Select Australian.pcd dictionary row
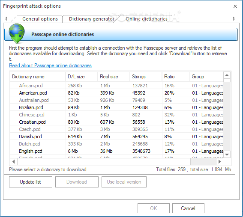This screenshot has height=217, width=243. coord(117,100)
